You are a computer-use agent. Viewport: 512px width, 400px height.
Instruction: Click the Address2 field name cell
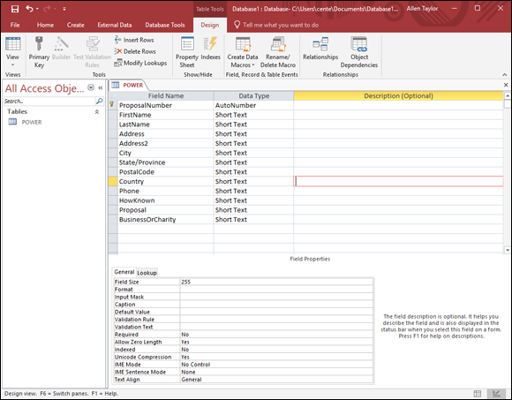coord(166,143)
